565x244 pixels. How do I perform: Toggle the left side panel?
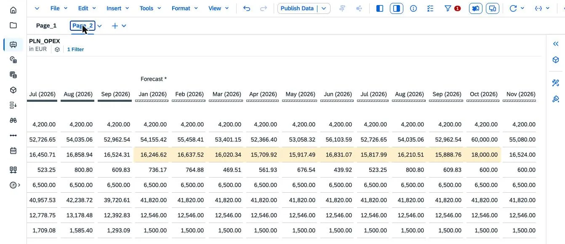click(x=380, y=8)
